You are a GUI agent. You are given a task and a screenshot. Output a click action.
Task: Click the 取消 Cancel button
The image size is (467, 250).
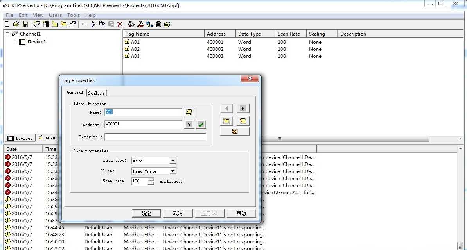click(x=178, y=213)
